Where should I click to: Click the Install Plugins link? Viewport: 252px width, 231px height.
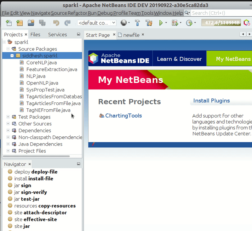point(211,101)
